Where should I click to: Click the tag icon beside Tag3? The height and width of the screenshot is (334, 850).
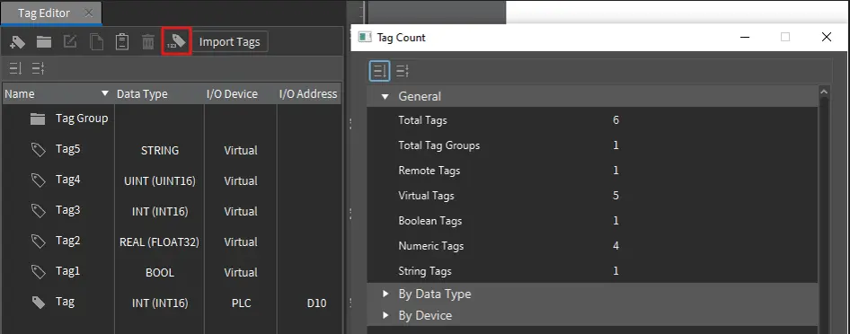point(38,211)
